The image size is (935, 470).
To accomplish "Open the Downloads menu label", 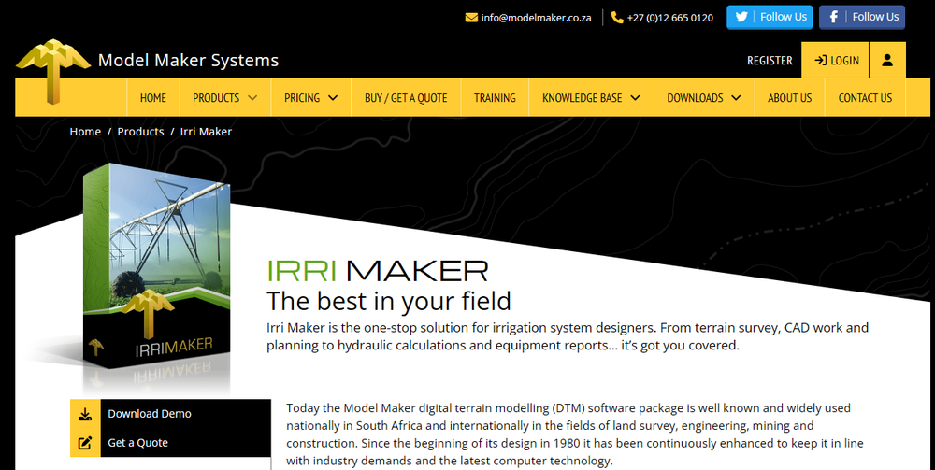I will coord(696,98).
